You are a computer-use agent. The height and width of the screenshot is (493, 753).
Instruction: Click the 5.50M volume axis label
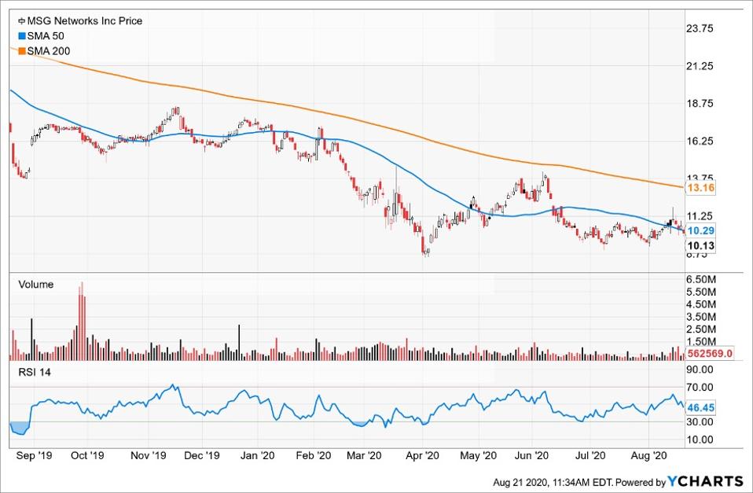click(702, 292)
